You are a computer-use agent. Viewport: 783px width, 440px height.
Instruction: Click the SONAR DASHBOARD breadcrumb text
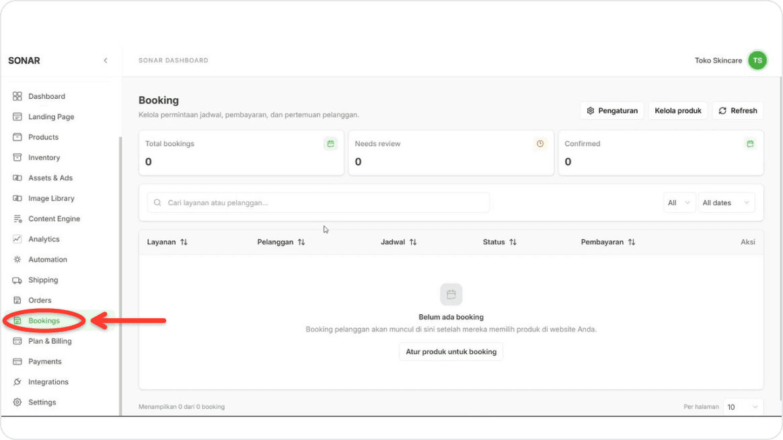pos(174,61)
